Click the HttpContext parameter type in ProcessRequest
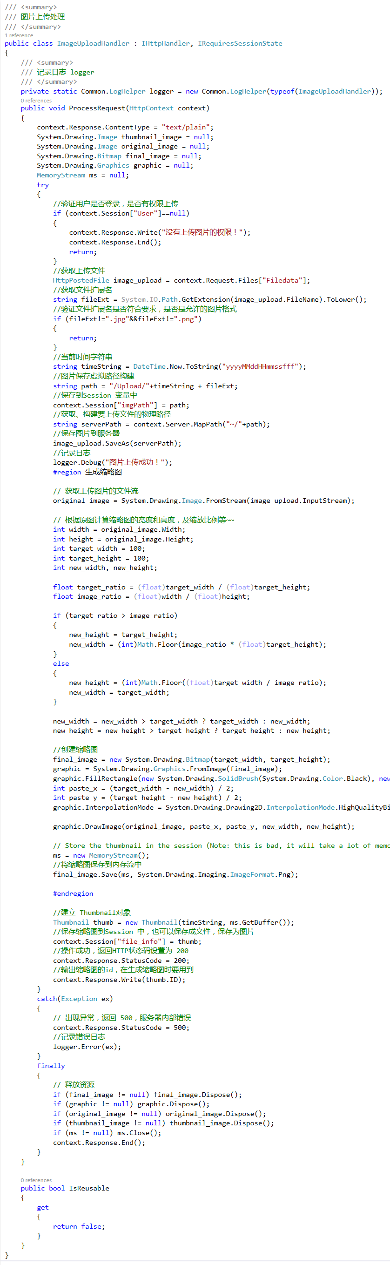Screen dimensions: 390x1265 tap(151, 108)
